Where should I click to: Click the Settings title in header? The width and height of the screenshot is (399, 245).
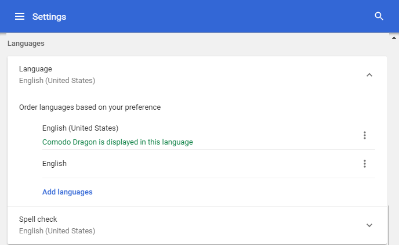[49, 17]
